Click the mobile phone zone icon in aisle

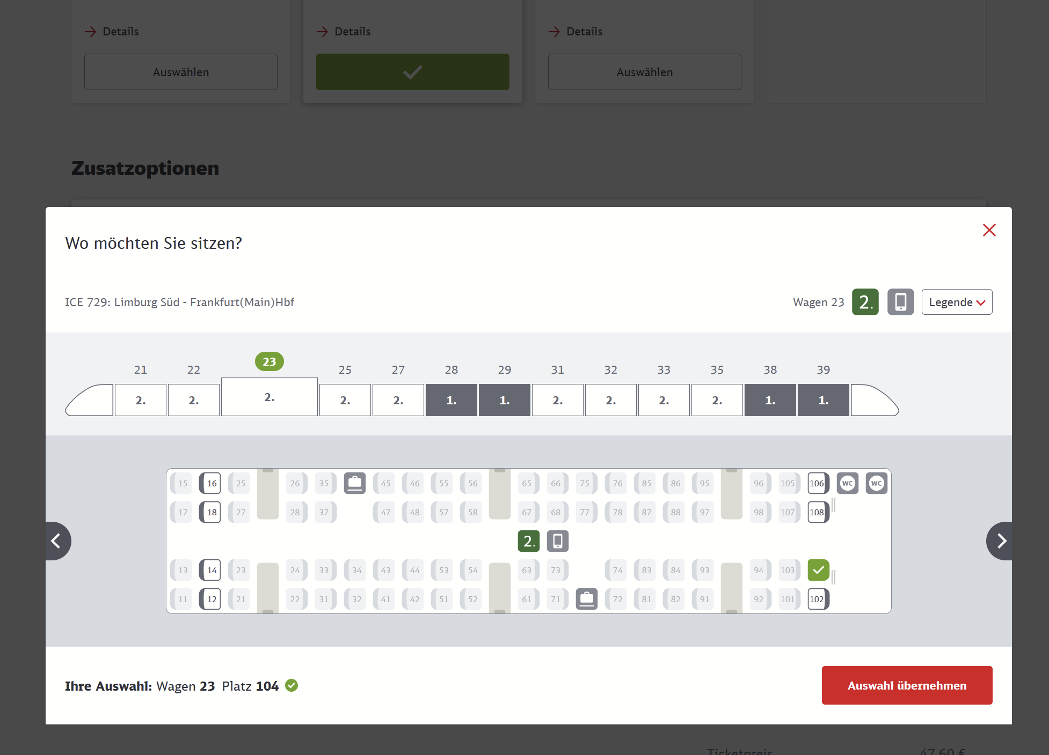coord(557,541)
